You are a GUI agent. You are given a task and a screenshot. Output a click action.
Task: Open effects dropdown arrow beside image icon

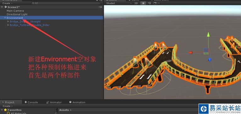pyautogui.click(x=159, y=3)
